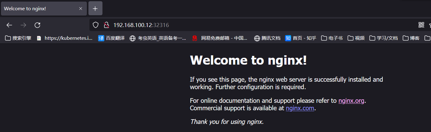
Task: Click the 网易 red favicon
Action: [195, 38]
